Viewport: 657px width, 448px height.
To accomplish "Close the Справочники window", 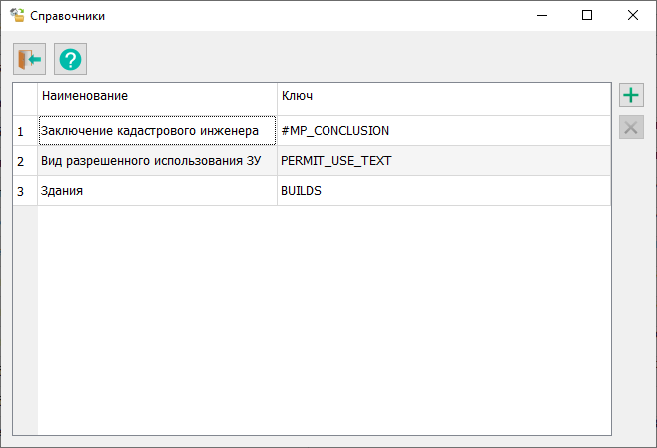I will point(633,16).
